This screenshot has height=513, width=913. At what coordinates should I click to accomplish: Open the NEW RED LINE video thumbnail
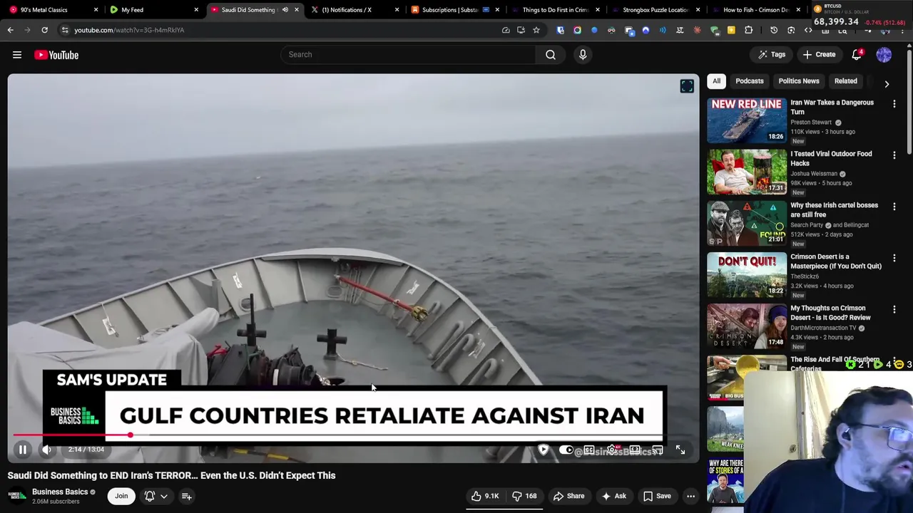click(x=747, y=120)
